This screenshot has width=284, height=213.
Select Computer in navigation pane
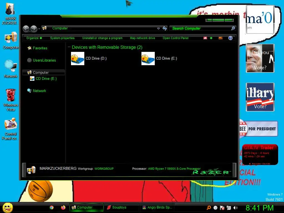44,72
